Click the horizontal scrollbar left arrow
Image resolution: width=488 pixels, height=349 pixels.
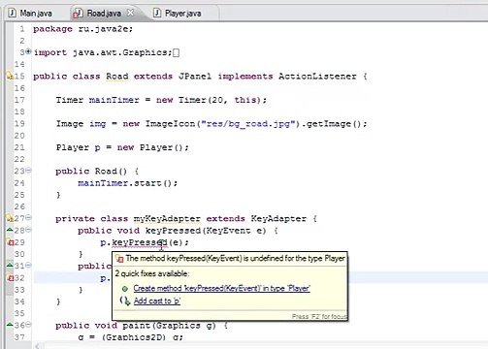click(x=37, y=346)
